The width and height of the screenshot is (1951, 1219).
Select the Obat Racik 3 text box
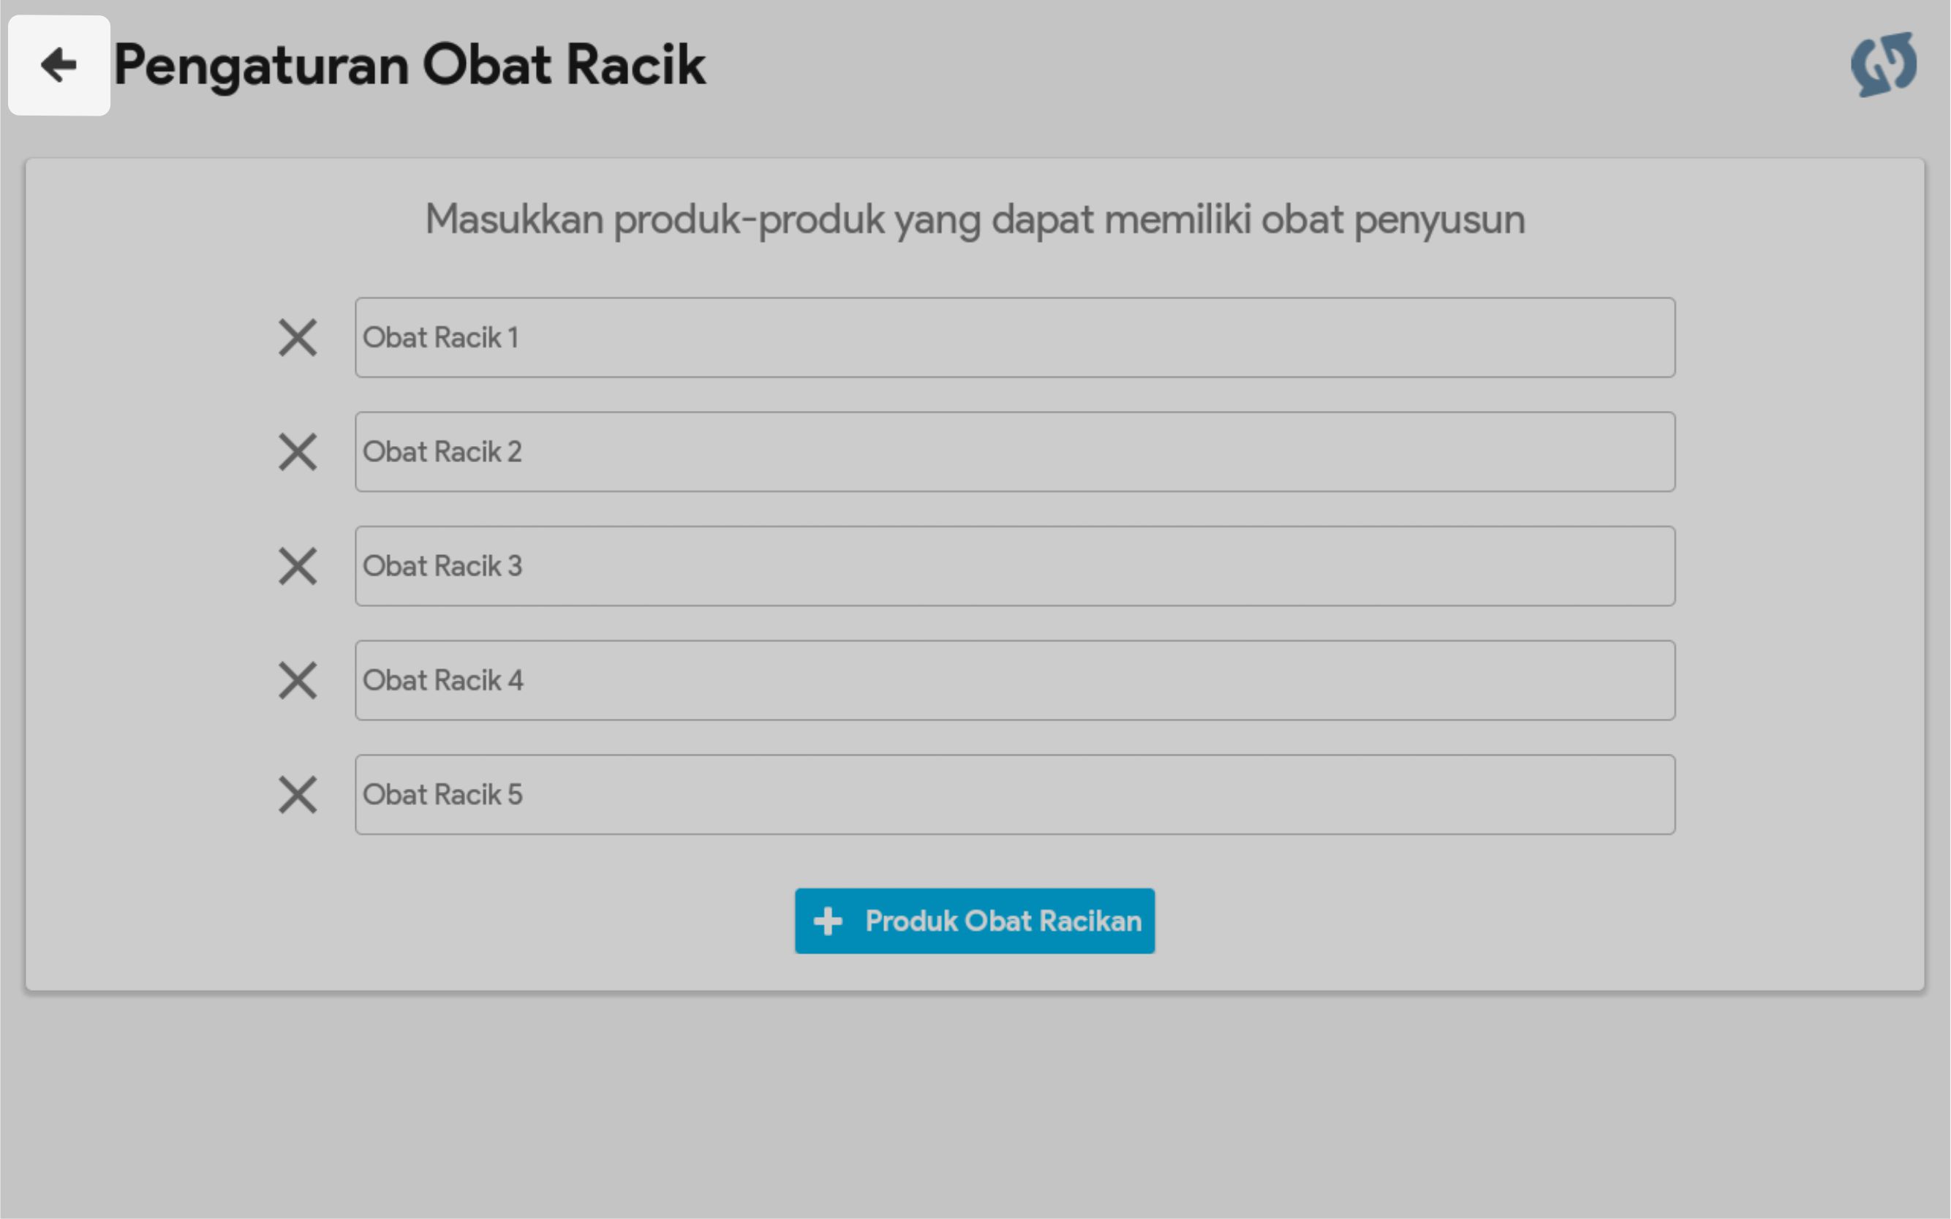(1014, 566)
